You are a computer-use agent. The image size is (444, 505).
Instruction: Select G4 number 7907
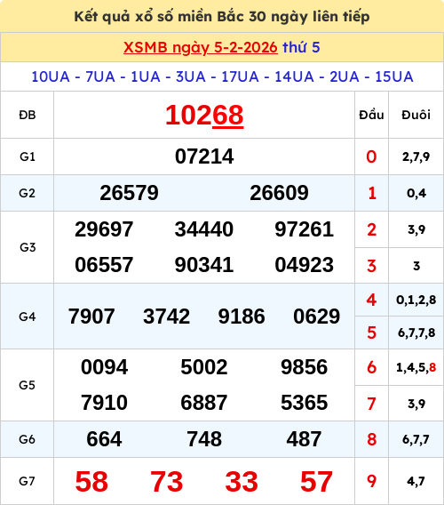click(91, 317)
